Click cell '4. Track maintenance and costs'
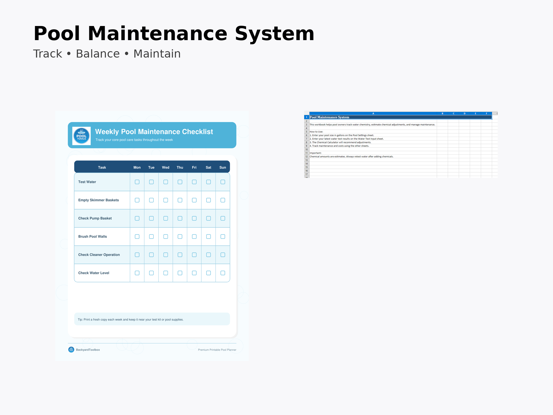 373,146
